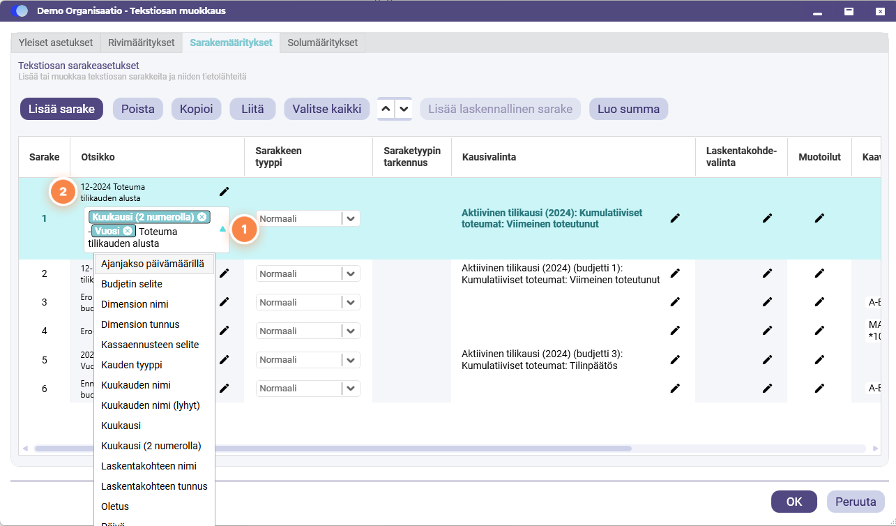Select Dimension tunnus list option
896x526 pixels.
tap(154, 324)
